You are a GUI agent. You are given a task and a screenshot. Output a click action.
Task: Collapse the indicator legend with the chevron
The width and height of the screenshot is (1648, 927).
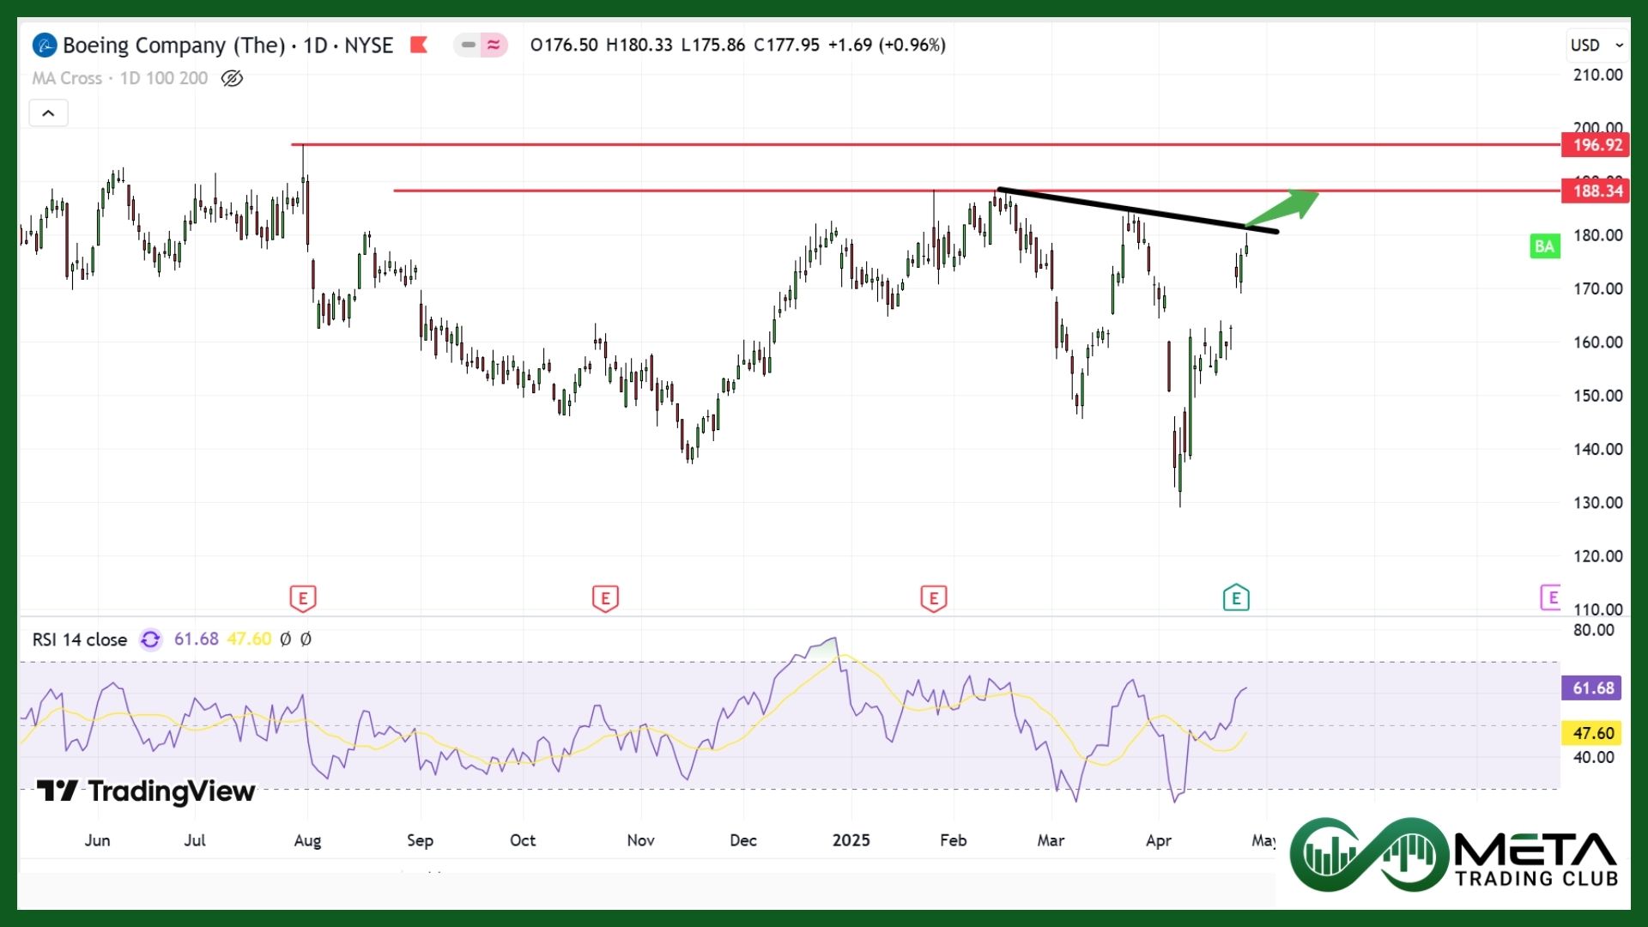[x=48, y=113]
